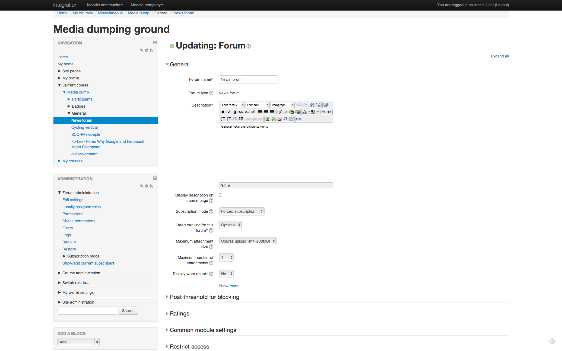Insert unordered bullet list
Screen dimensions: 562x351
pos(223,119)
